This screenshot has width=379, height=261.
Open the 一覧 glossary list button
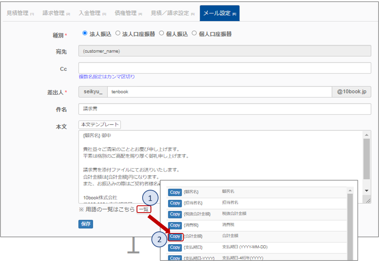[144, 209]
